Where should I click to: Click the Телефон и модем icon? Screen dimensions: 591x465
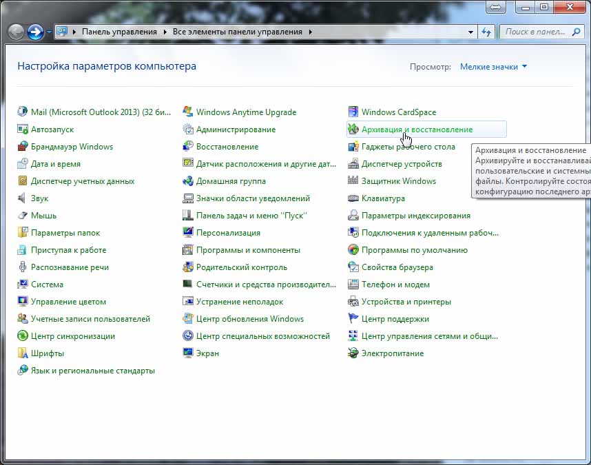tap(353, 284)
